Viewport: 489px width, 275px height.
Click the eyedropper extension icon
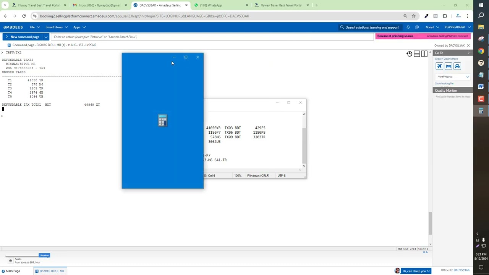click(426, 16)
